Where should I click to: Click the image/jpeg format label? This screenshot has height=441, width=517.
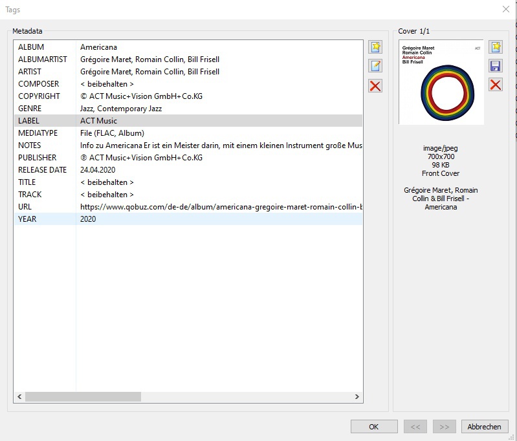[441, 148]
